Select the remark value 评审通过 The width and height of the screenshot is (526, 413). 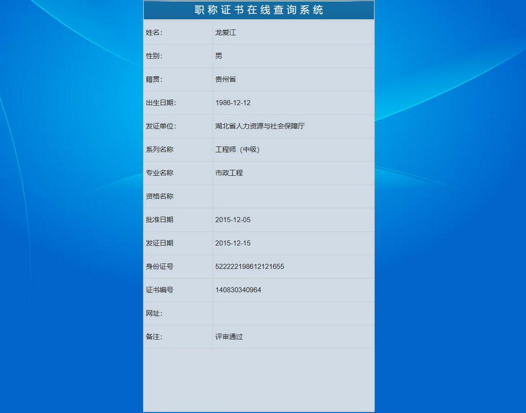pos(229,337)
